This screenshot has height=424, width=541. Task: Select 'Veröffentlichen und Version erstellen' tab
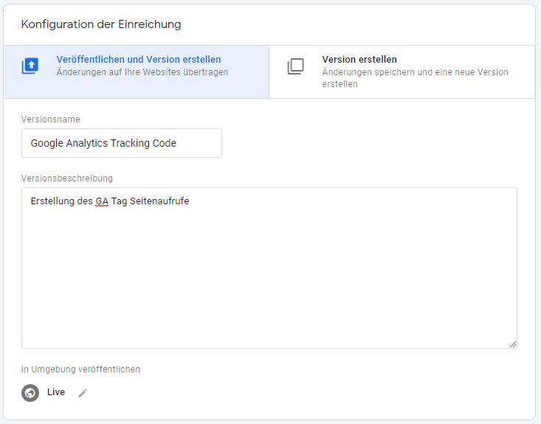click(x=137, y=72)
